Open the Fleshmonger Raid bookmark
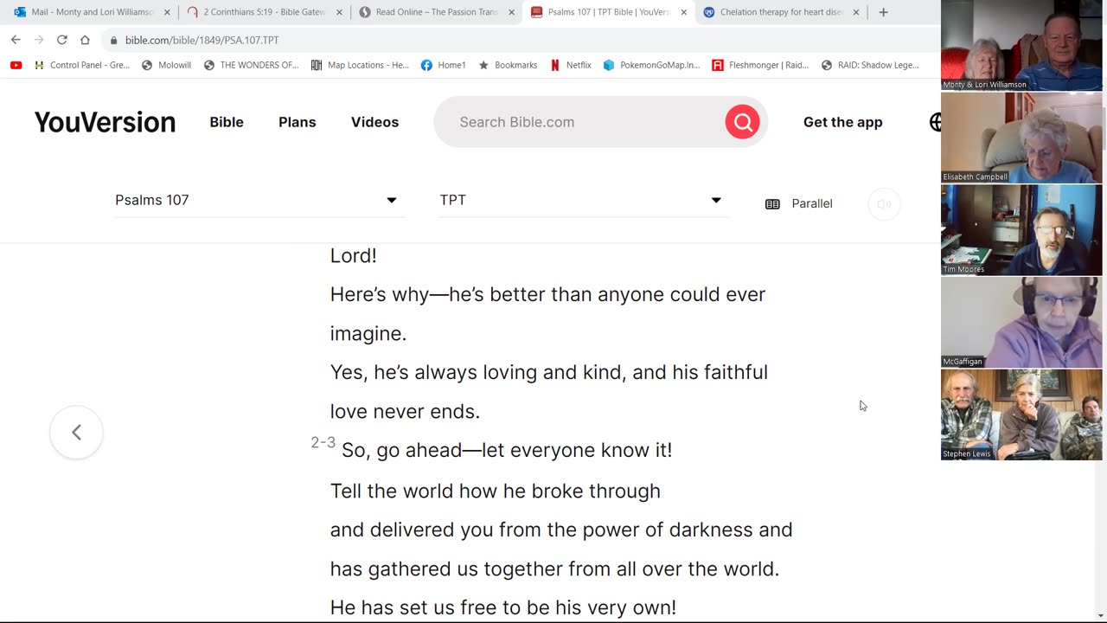The height and width of the screenshot is (623, 1107). click(x=760, y=65)
